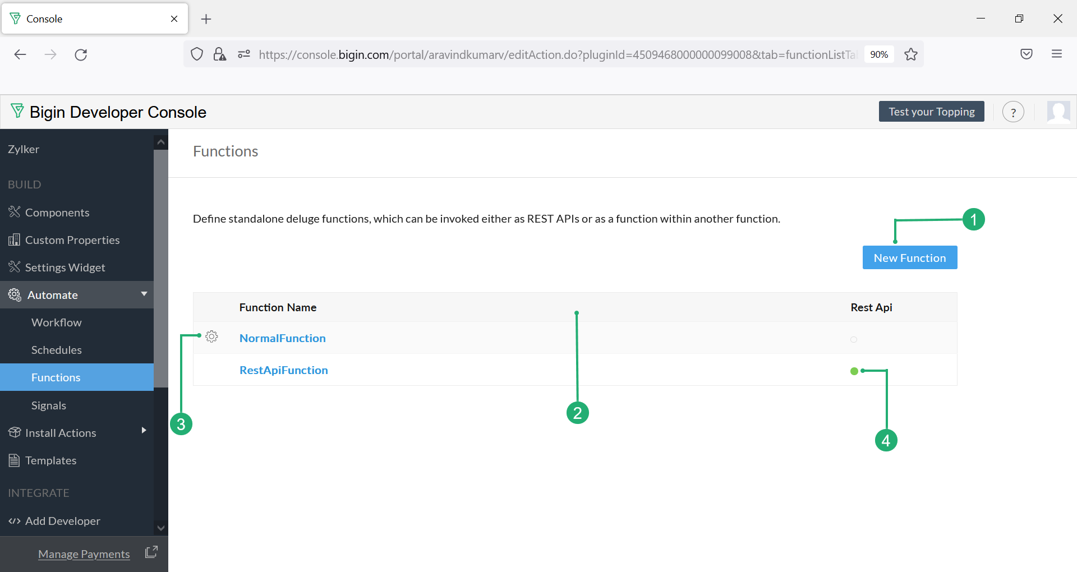Click the New Function button

tap(909, 257)
